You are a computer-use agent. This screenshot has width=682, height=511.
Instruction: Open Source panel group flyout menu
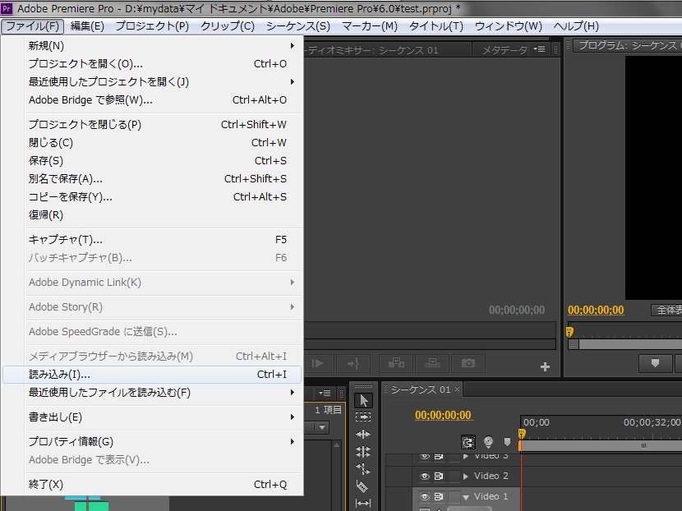[x=539, y=49]
